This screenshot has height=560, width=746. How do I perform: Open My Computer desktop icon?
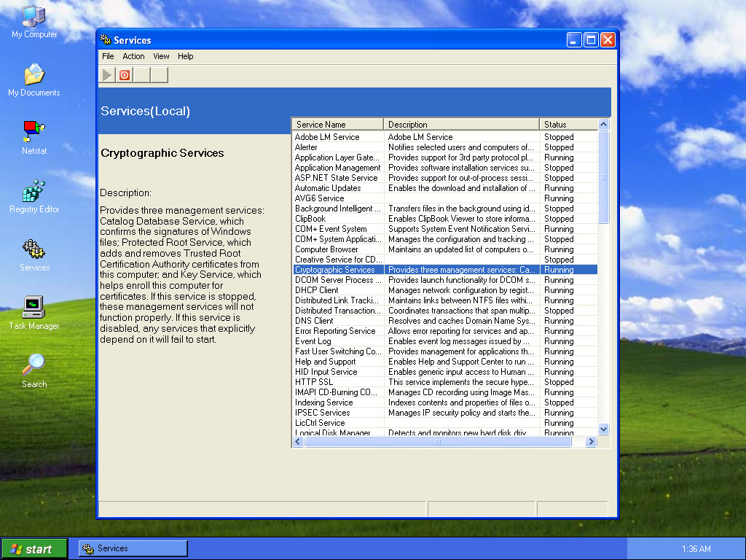pyautogui.click(x=34, y=22)
